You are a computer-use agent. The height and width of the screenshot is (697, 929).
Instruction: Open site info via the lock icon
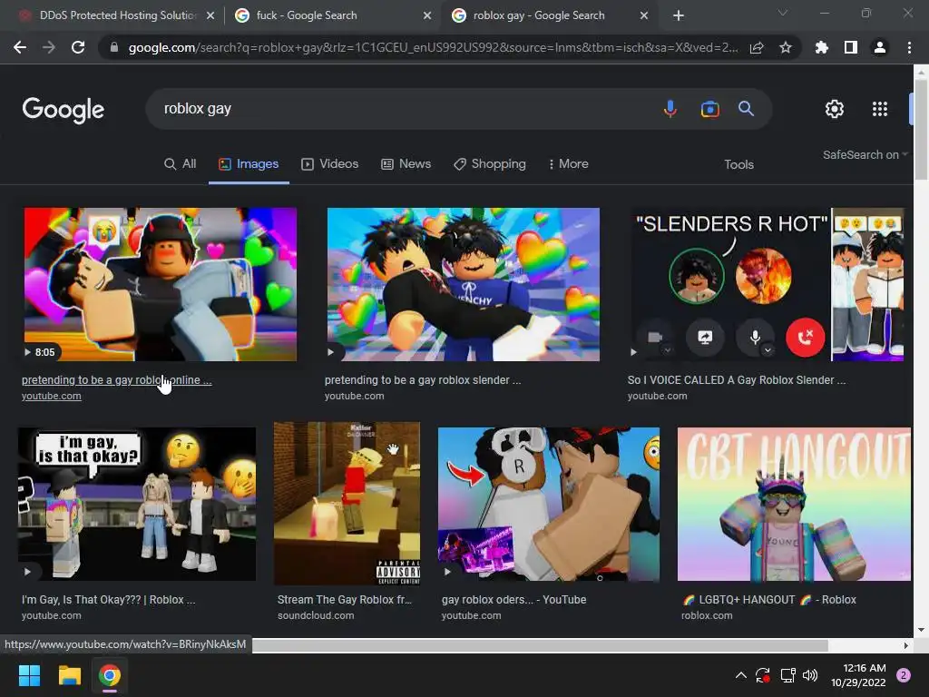114,47
